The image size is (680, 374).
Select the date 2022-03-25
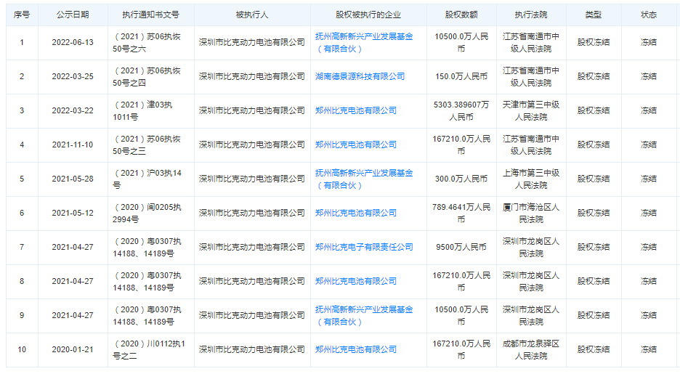coord(73,76)
